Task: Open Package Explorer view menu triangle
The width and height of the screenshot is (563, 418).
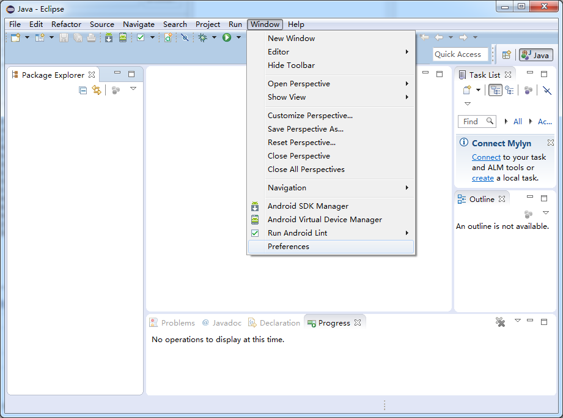Action: 133,88
